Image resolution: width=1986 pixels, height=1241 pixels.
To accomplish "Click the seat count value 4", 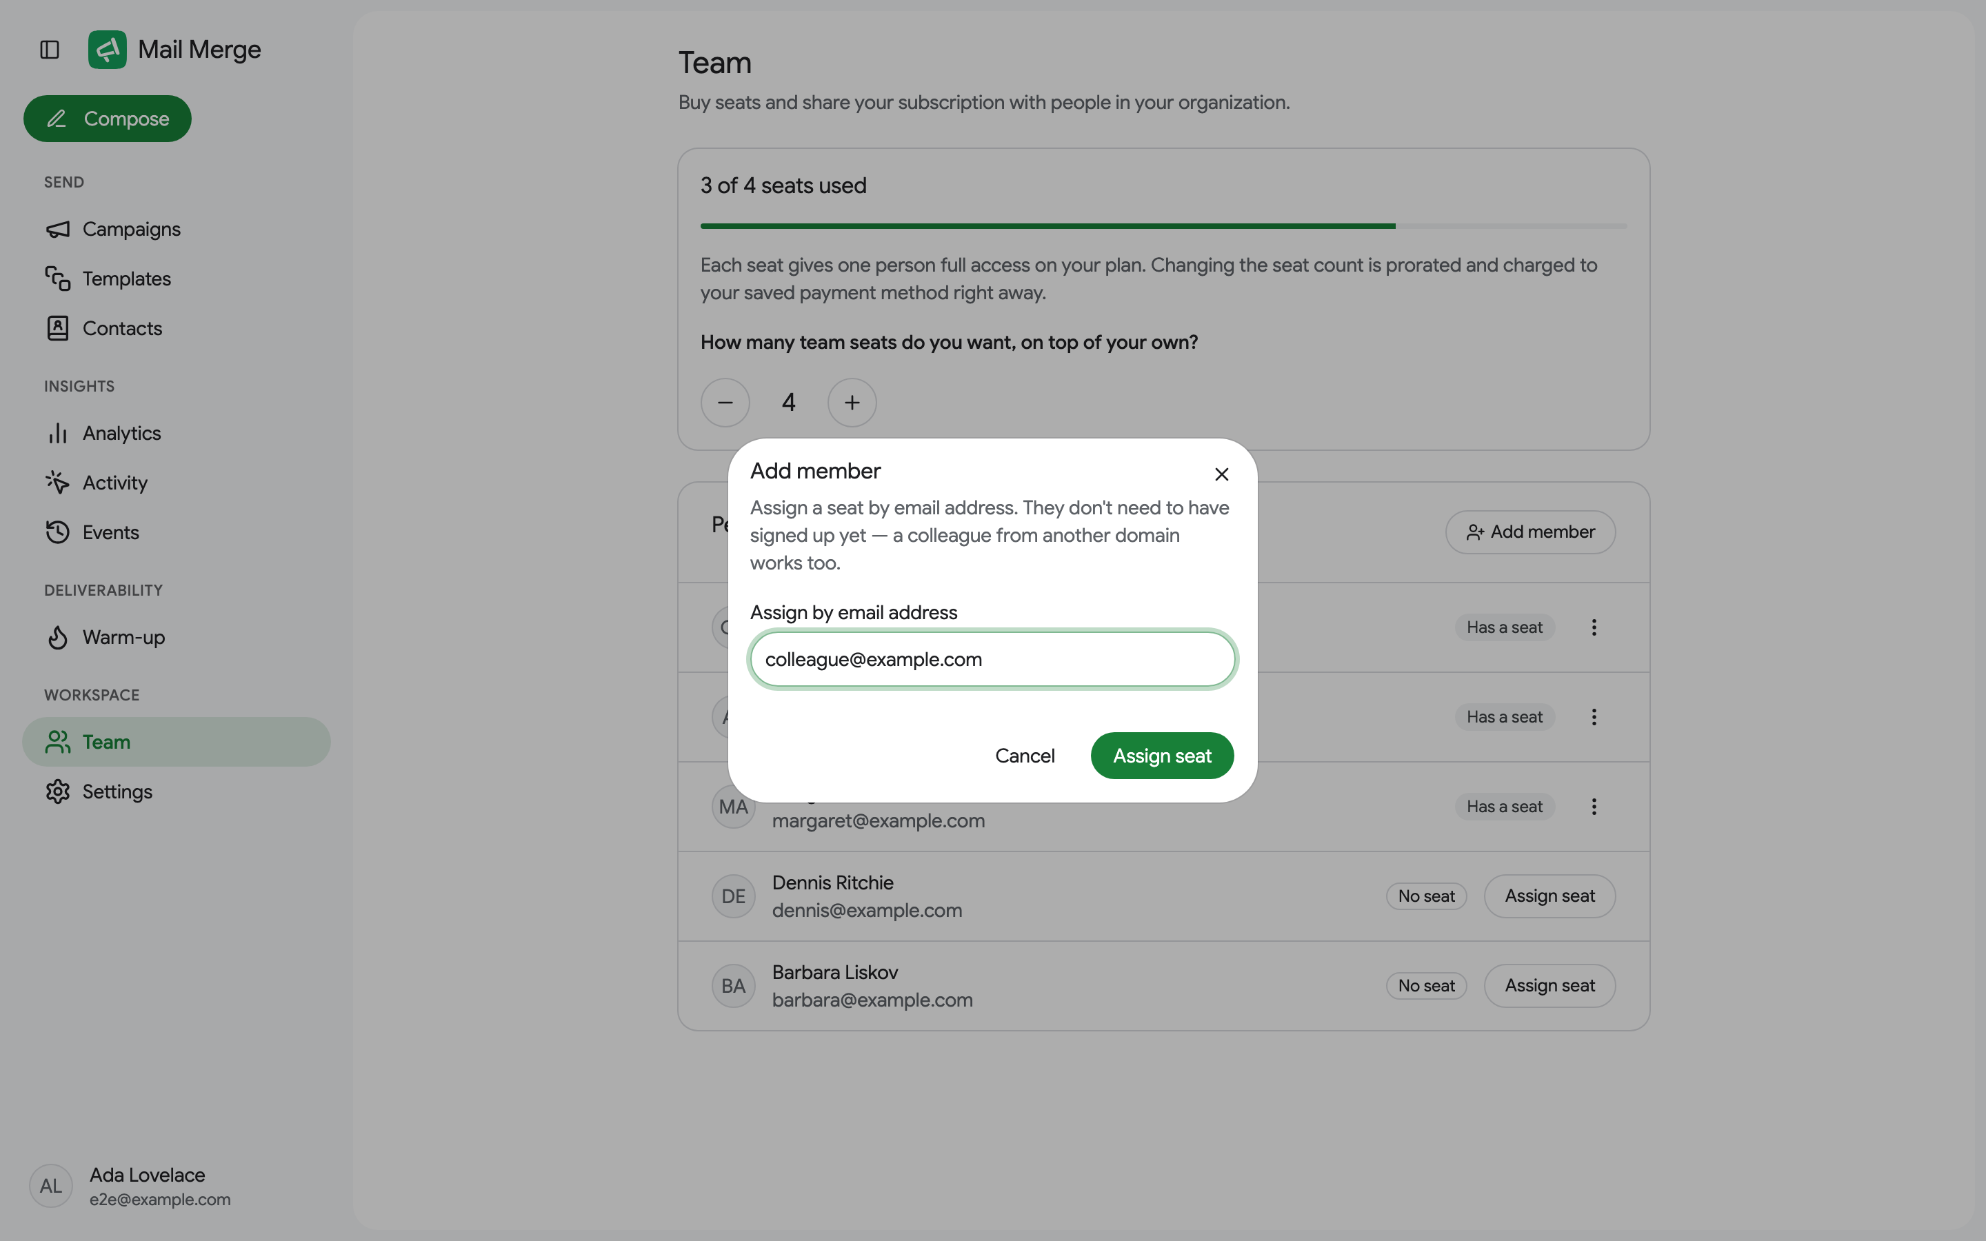I will [789, 402].
